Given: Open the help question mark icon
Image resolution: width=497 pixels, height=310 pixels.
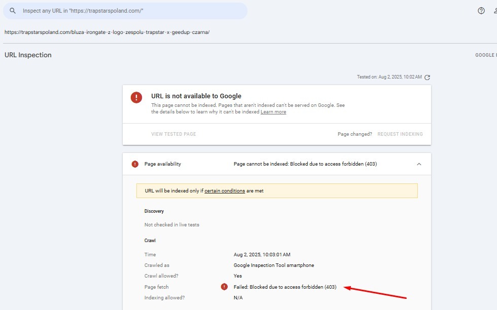Looking at the screenshot, I should point(481,11).
